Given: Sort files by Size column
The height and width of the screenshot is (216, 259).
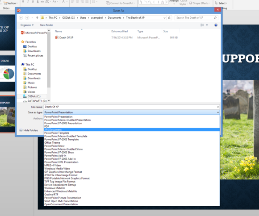Looking at the screenshot, I should coord(166,31).
